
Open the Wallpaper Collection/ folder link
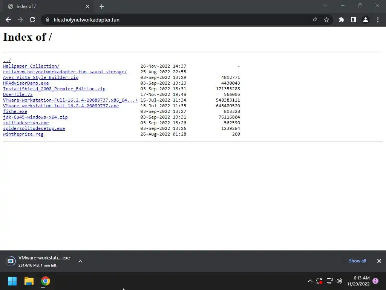(31, 66)
